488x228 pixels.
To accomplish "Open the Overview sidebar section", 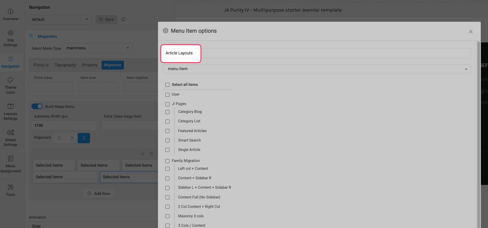I will pos(10,15).
